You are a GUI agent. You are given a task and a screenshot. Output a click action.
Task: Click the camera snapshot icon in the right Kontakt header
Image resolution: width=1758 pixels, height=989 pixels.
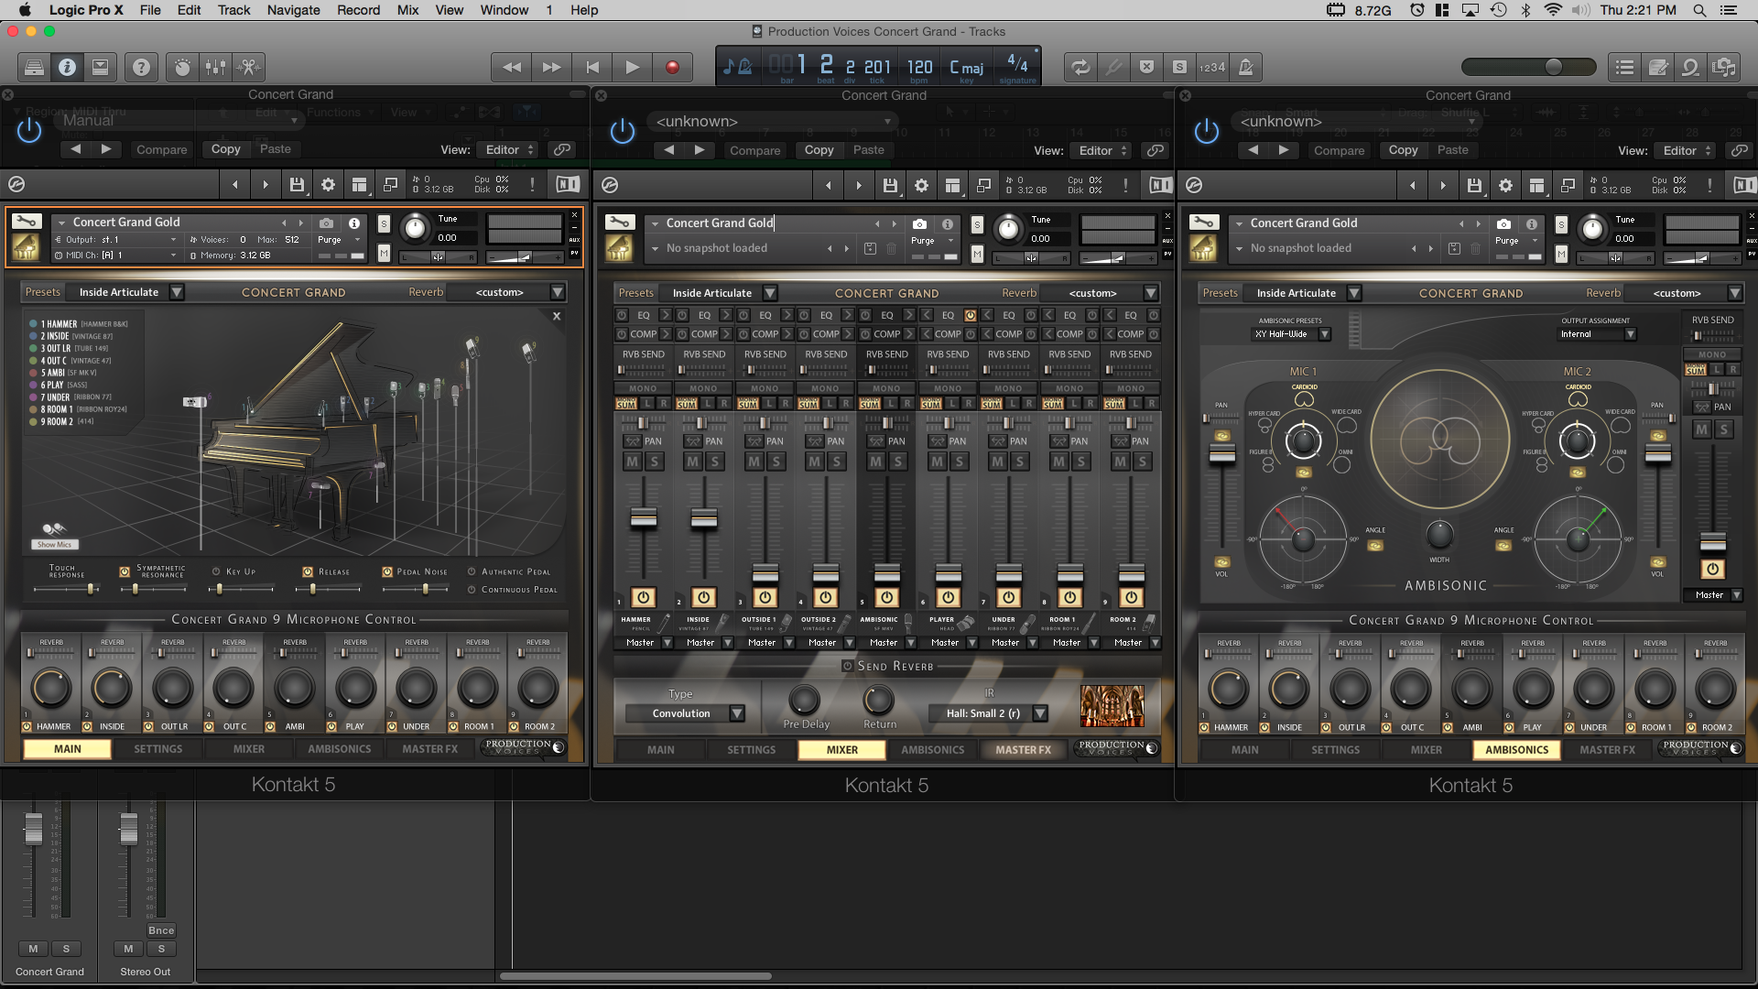(1503, 223)
